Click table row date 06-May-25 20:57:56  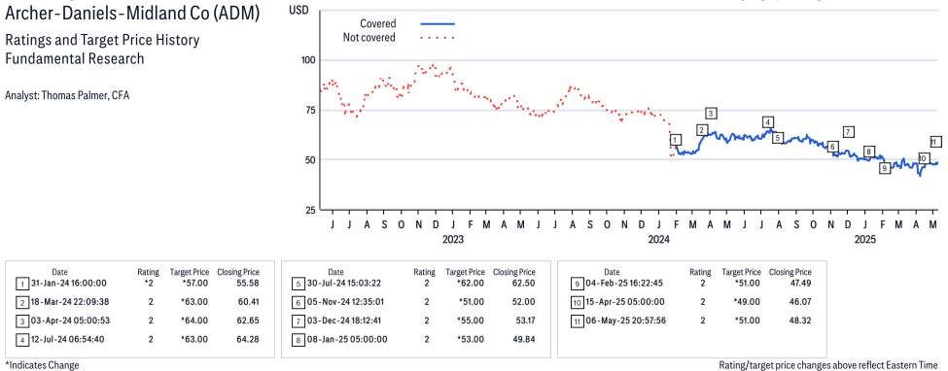point(626,320)
